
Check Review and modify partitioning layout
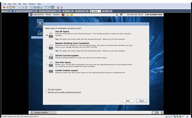pyautogui.click(x=46, y=92)
